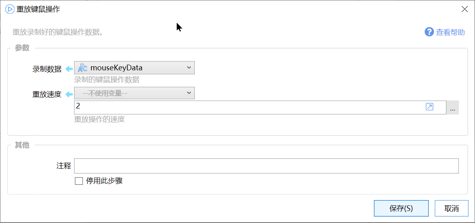Screen dimensions: 475x223
Task: Click the ellipsis button beside the speed field
Action: click(452, 108)
